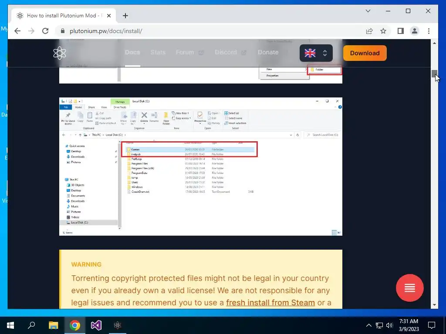Click the vertical scrollbar thumb
This screenshot has width=446, height=334.
[434, 73]
